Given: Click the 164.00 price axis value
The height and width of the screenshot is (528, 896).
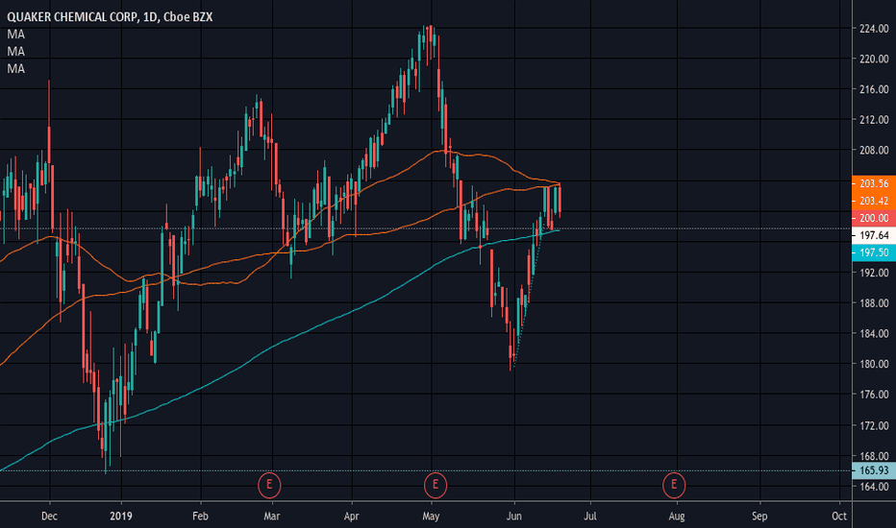Looking at the screenshot, I should pyautogui.click(x=874, y=487).
